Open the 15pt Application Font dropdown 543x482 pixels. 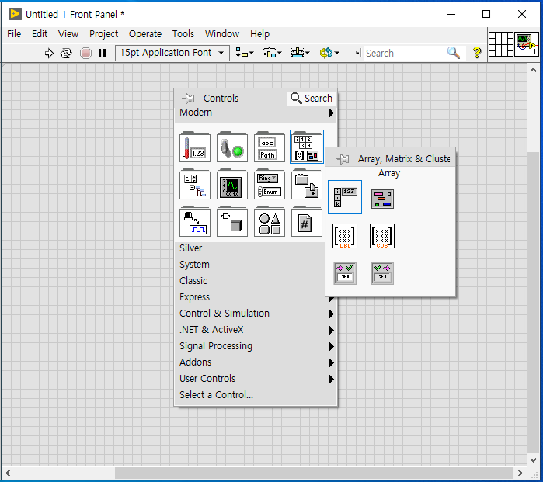point(172,53)
